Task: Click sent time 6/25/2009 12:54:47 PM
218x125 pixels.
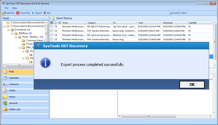Action: (x=149, y=26)
